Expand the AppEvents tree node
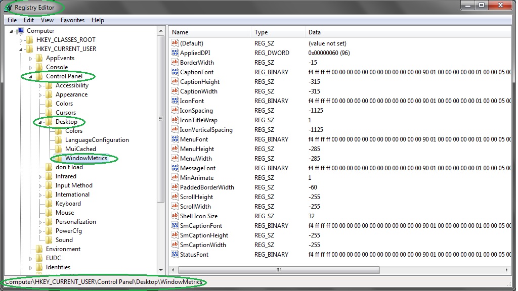 (30, 59)
